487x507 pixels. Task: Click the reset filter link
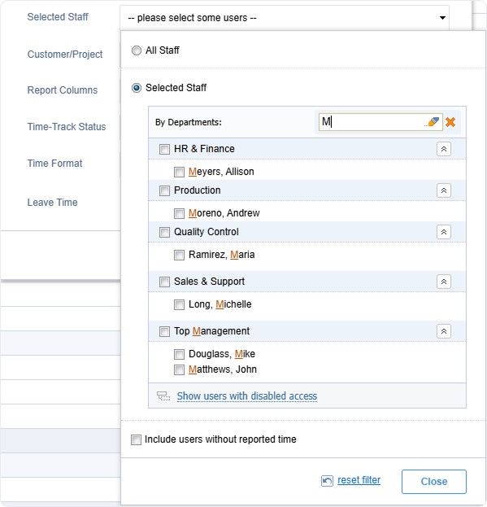(359, 480)
